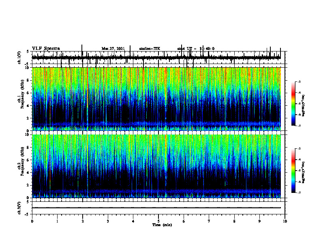The width and height of the screenshot is (321, 248).
Task: Click the "8" kHz tick on ch.1 axis
Action: click(28, 80)
